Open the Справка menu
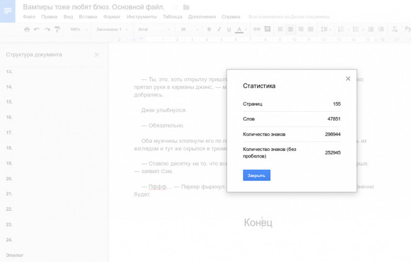This screenshot has width=411, height=262. [231, 17]
